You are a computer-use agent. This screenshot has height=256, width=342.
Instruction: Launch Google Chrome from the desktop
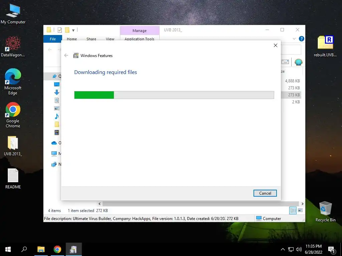[x=13, y=115]
